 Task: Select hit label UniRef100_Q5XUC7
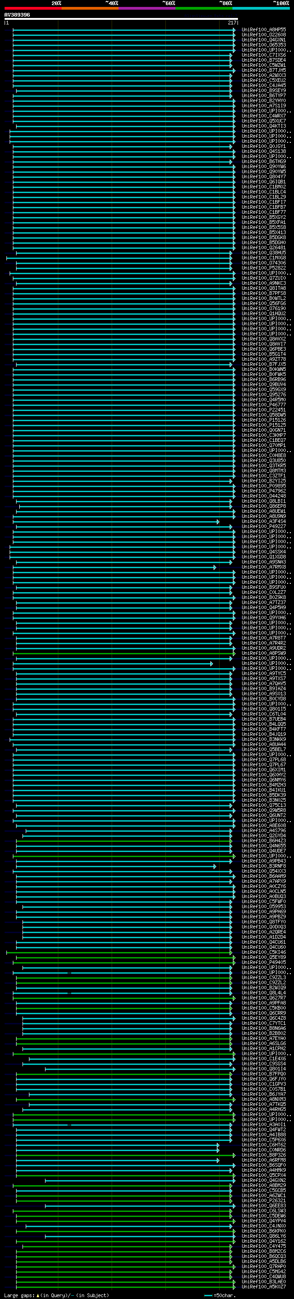[264, 121]
